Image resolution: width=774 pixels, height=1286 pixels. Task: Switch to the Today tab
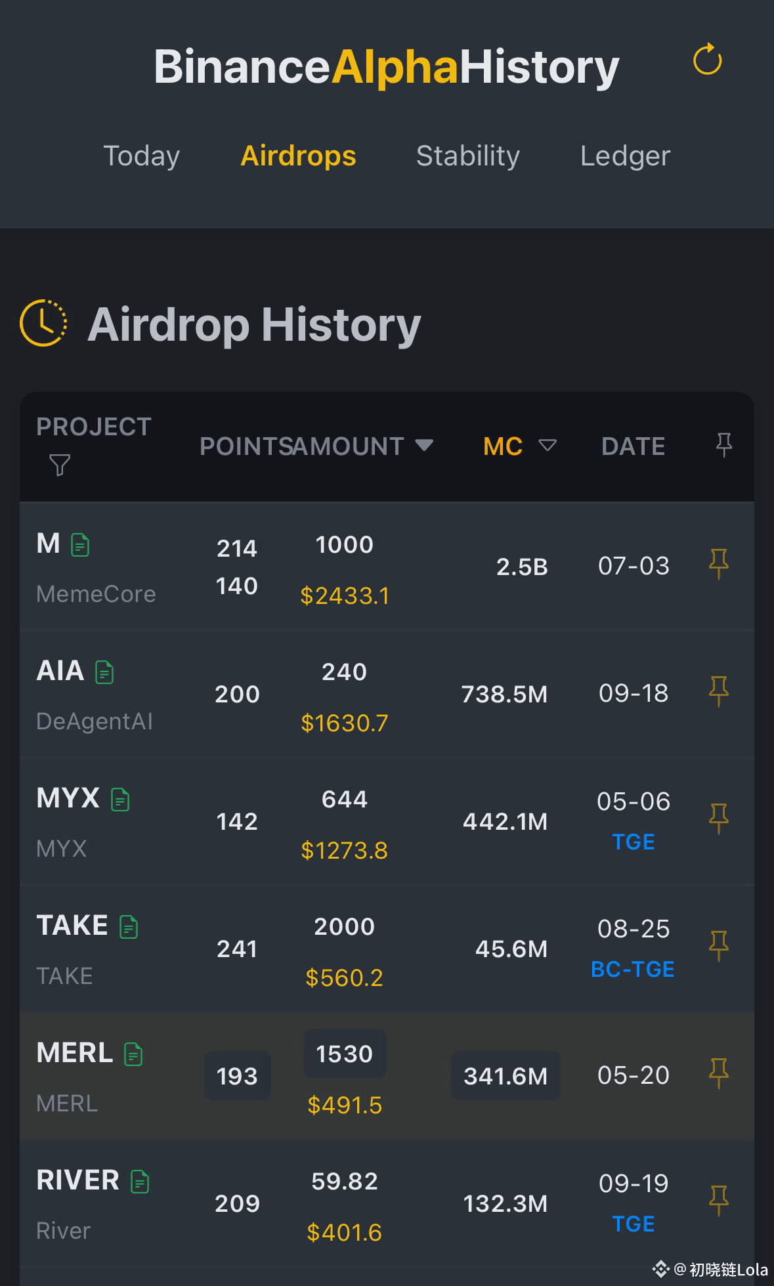(x=141, y=156)
